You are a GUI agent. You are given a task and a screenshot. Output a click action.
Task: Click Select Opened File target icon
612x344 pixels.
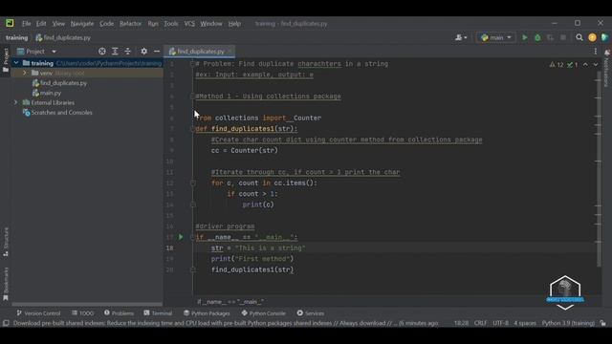coord(102,51)
